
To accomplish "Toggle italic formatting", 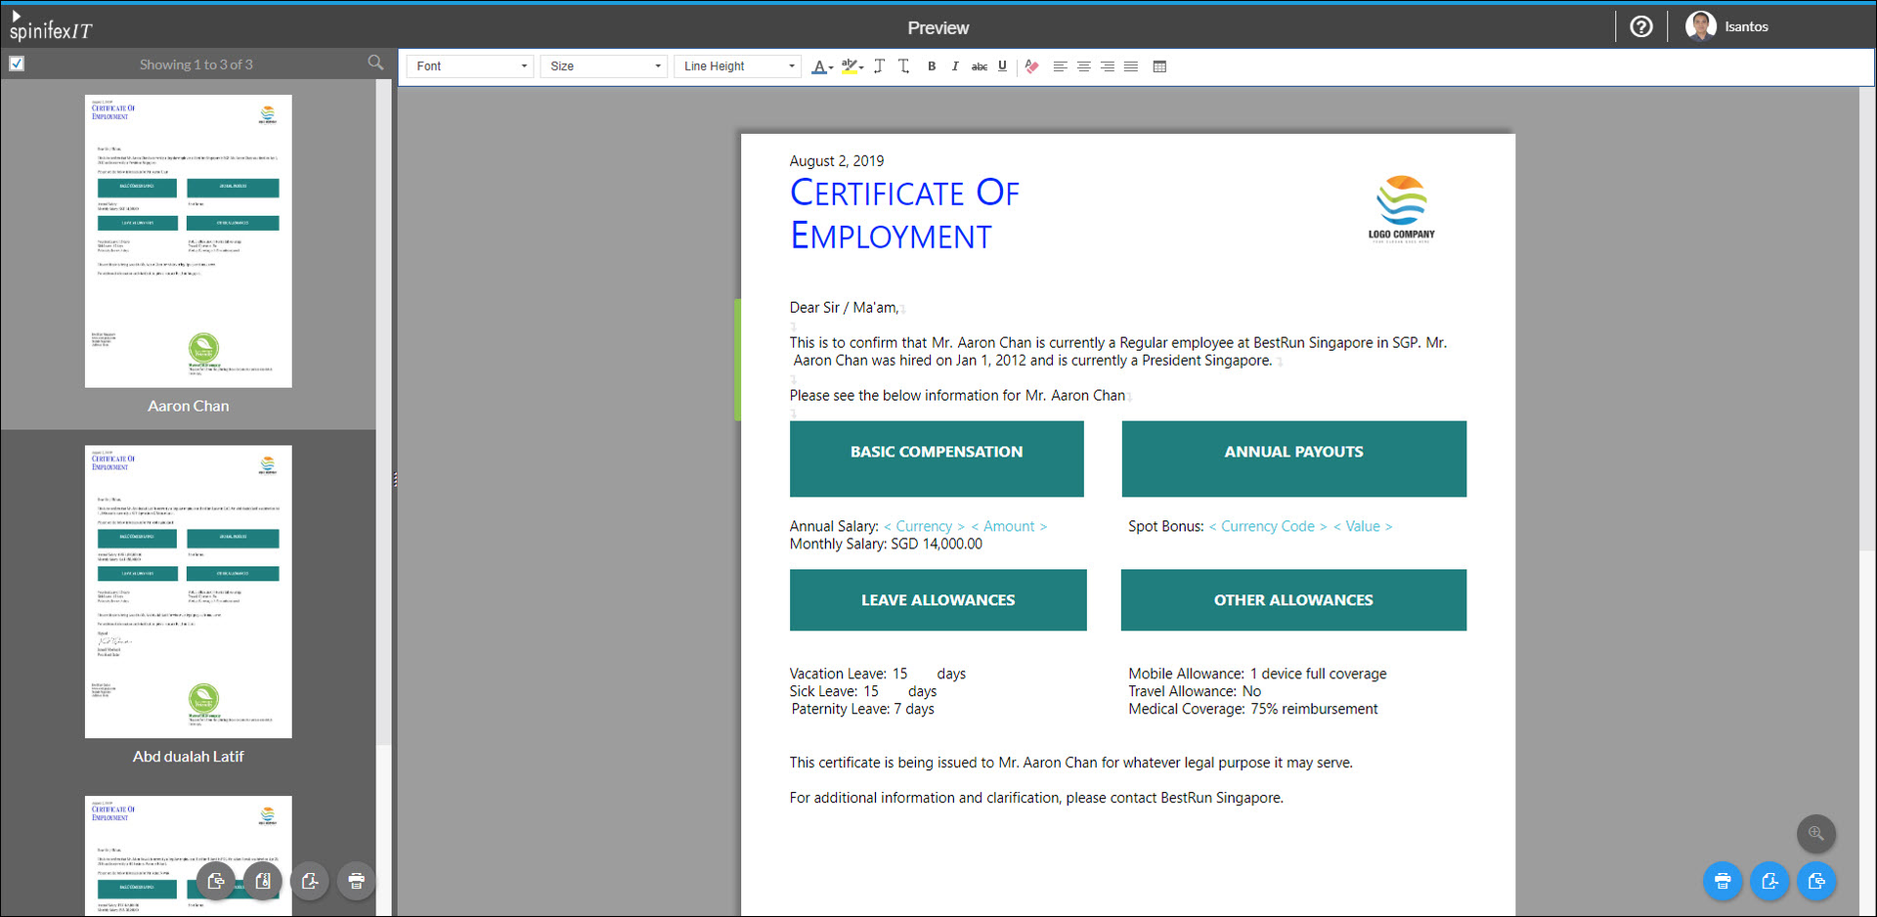I will pos(955,66).
